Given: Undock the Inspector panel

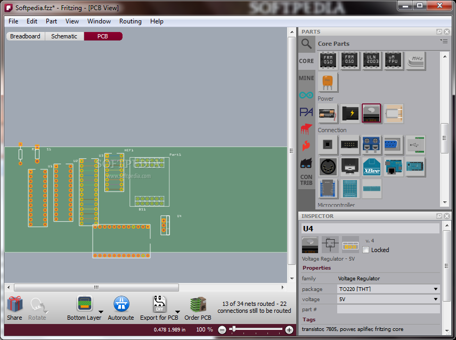Looking at the screenshot, I should click(x=439, y=216).
